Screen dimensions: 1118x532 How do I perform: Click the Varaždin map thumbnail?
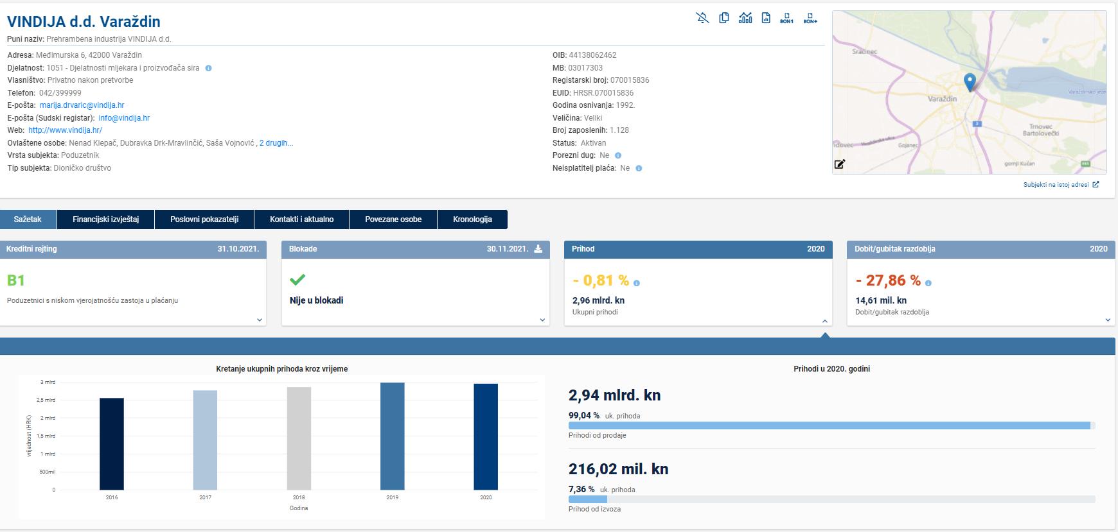(x=969, y=92)
